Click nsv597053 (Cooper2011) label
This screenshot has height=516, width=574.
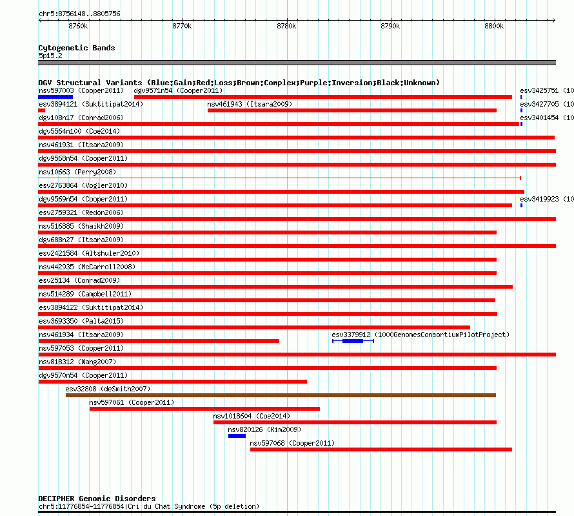point(81,348)
